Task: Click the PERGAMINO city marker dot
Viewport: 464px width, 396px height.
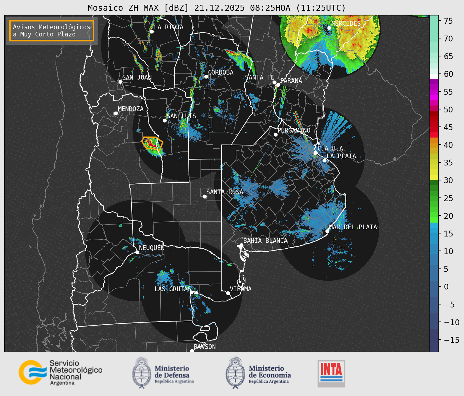Action: tap(276, 135)
